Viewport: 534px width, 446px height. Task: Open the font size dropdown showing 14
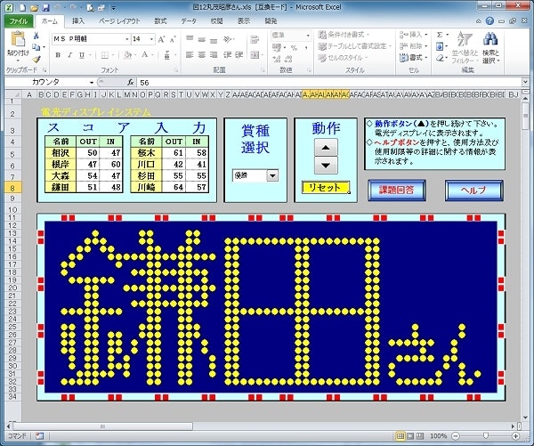(151, 39)
